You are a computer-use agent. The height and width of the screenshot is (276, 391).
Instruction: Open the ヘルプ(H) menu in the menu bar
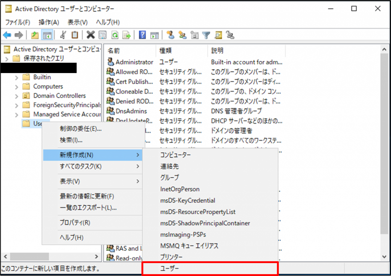tap(108, 22)
